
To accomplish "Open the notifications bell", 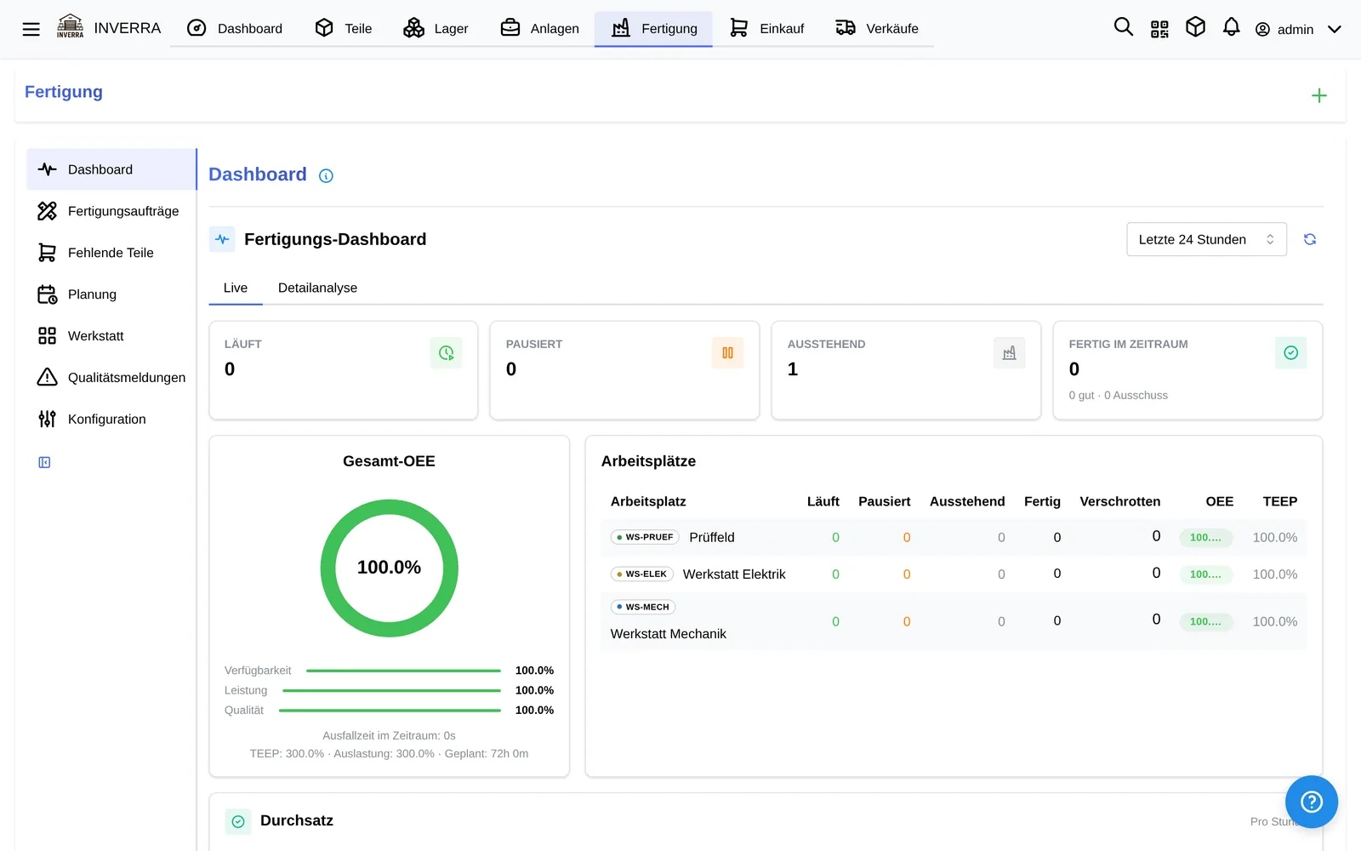I will tap(1231, 27).
